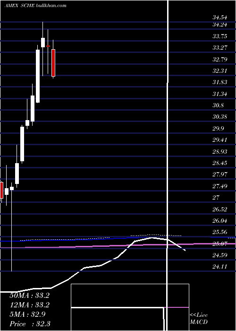Select the 29.41 price label
Viewport: 236px width, 331px height.
pos(220,140)
